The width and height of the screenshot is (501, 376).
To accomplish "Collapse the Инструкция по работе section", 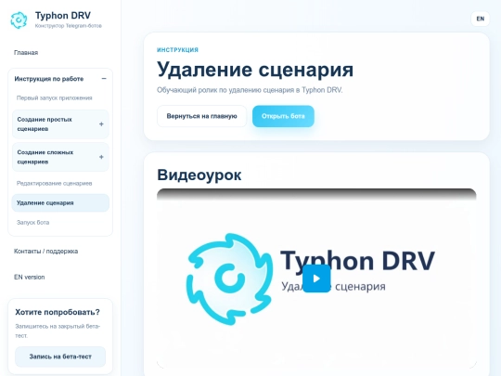I will (x=104, y=79).
